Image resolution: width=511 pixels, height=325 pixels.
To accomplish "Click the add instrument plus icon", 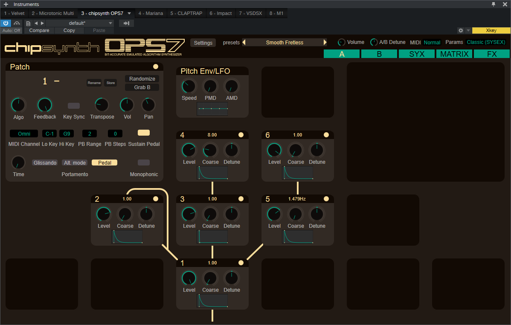I will (6, 4).
